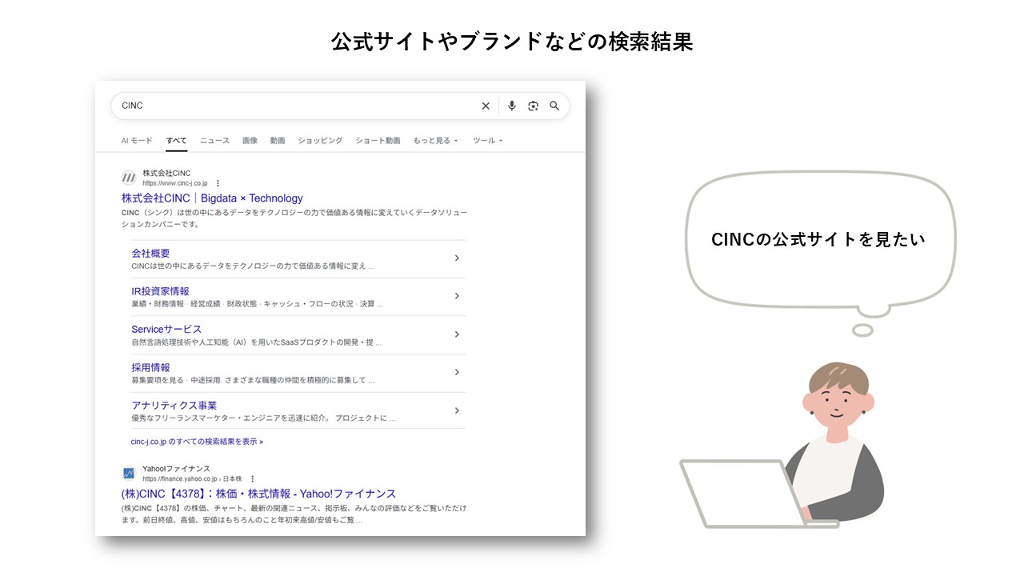
Task: Select the AIモード tab
Action: (136, 140)
